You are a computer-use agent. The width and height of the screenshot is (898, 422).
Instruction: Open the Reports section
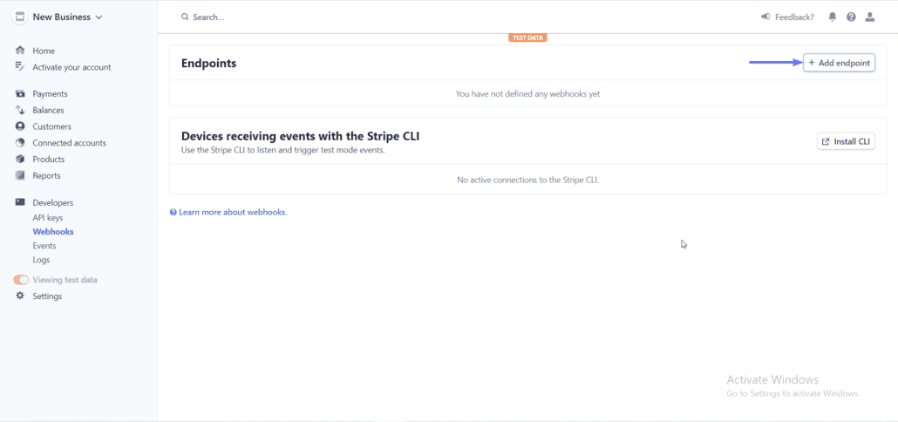click(46, 175)
